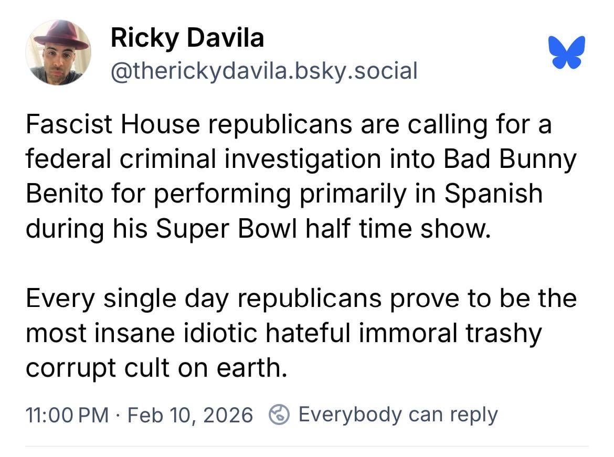
Task: Click the Bluesky butterfly logo
Action: [567, 52]
